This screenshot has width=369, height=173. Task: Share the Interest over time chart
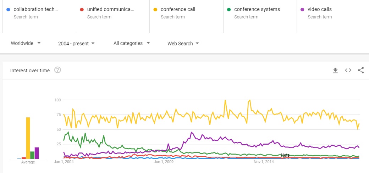(361, 70)
